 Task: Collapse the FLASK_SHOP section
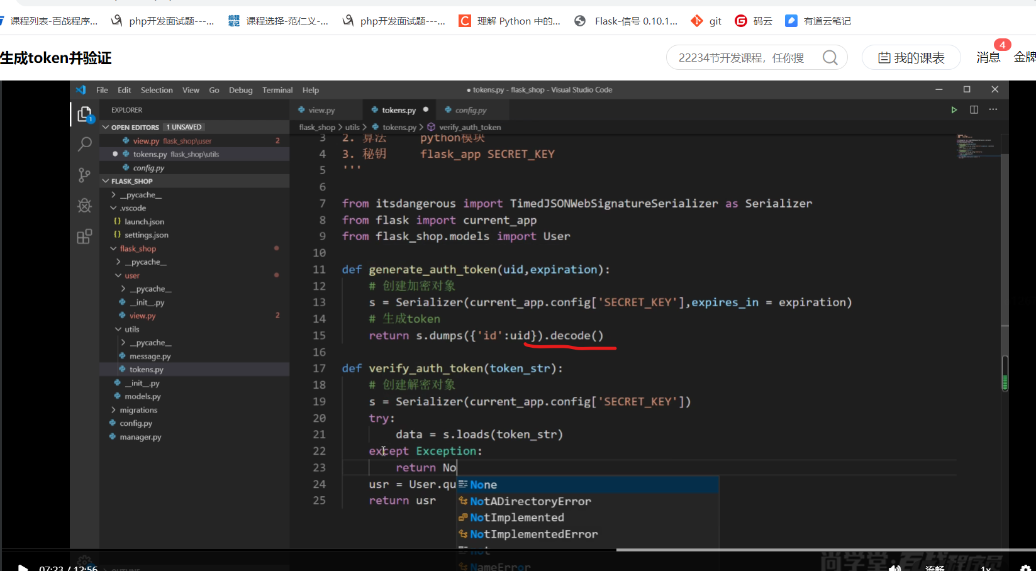[106, 181]
